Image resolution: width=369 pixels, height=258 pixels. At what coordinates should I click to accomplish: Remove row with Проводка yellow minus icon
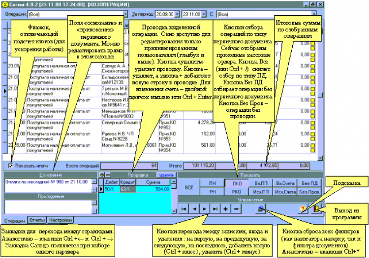[x=108, y=175]
